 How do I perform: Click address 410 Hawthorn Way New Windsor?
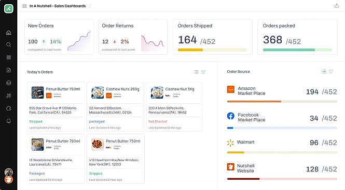coord(114,162)
